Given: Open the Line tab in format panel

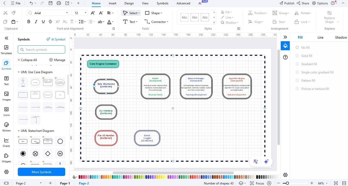Looking at the screenshot, I should 320,37.
